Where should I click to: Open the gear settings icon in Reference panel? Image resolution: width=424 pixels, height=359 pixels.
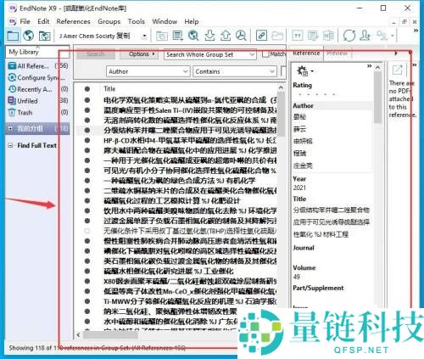coord(304,70)
